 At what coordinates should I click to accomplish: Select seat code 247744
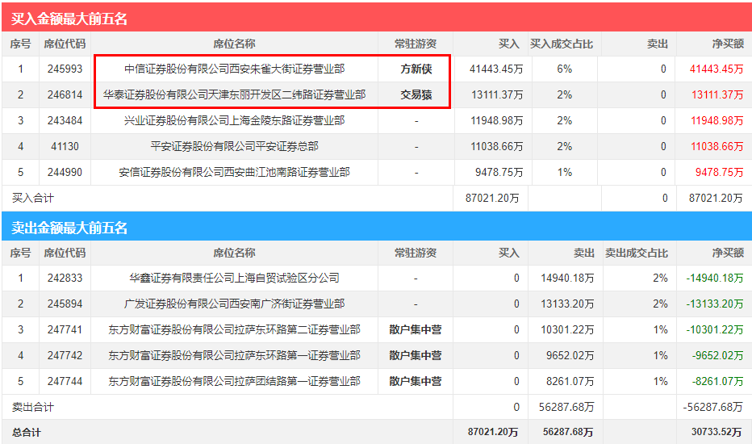pos(65,382)
